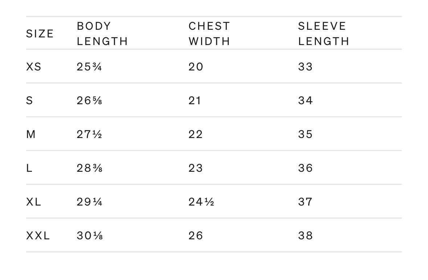428x280 pixels.
Task: Select the L size row label
Action: [29, 168]
